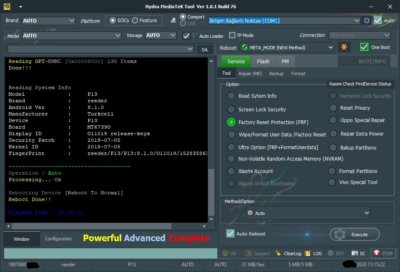Screen dimensions: 400x272
Task: Click the red STOP button
Action: pyautogui.click(x=383, y=254)
